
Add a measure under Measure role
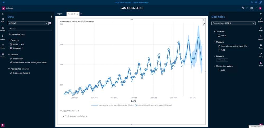pos(221,50)
